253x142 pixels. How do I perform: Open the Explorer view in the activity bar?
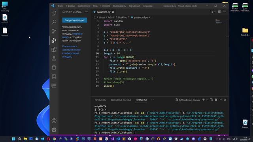(x=54, y=13)
